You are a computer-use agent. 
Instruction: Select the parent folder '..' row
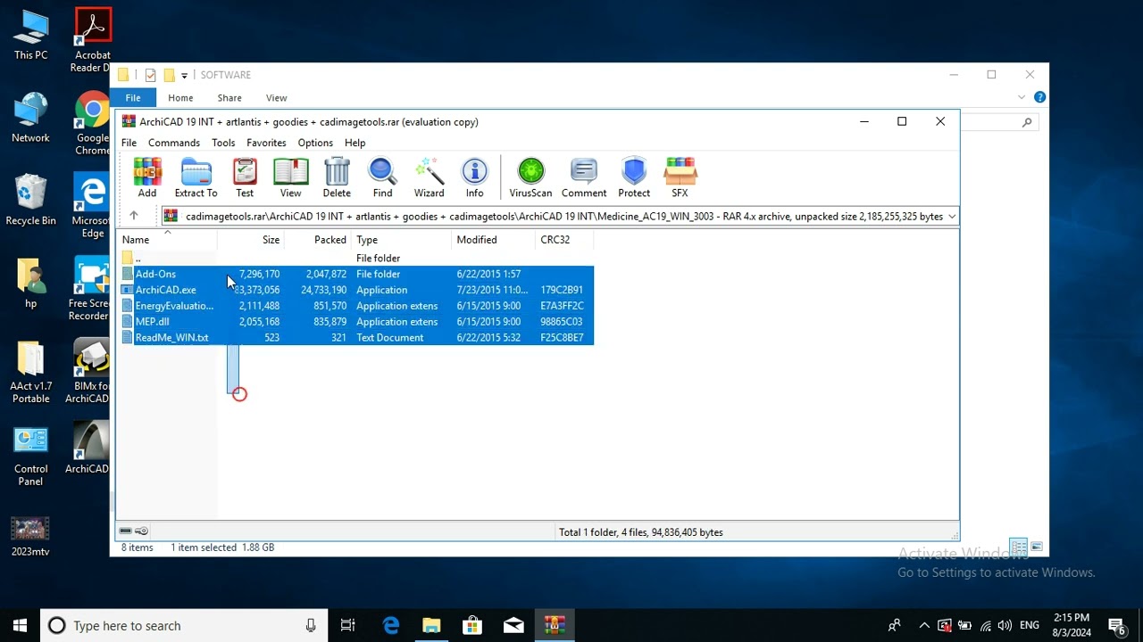point(356,258)
